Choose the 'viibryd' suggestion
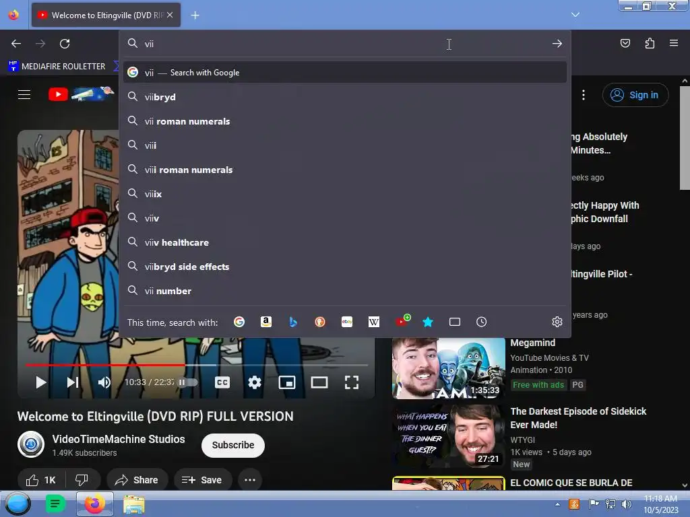The height and width of the screenshot is (517, 690). point(345,97)
